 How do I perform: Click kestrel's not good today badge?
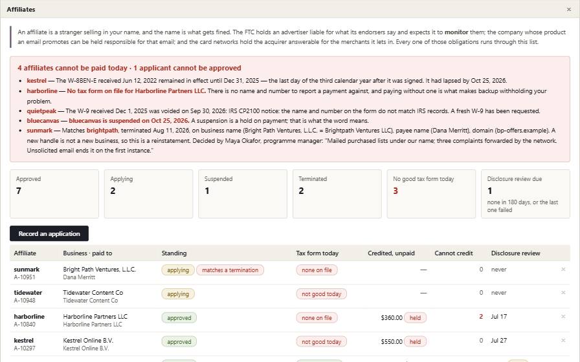pos(322,342)
